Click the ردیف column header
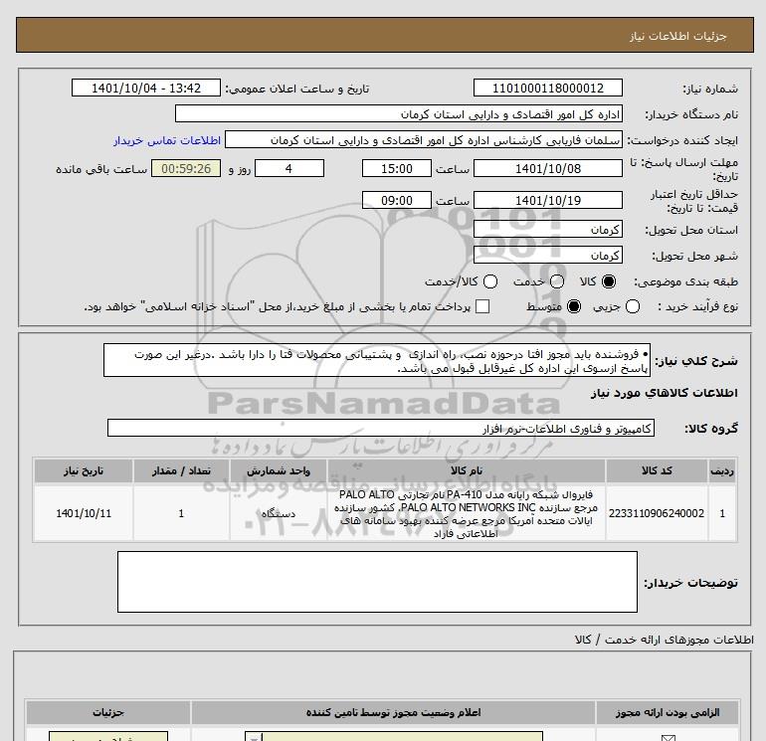This screenshot has height=741, width=766. pyautogui.click(x=722, y=470)
